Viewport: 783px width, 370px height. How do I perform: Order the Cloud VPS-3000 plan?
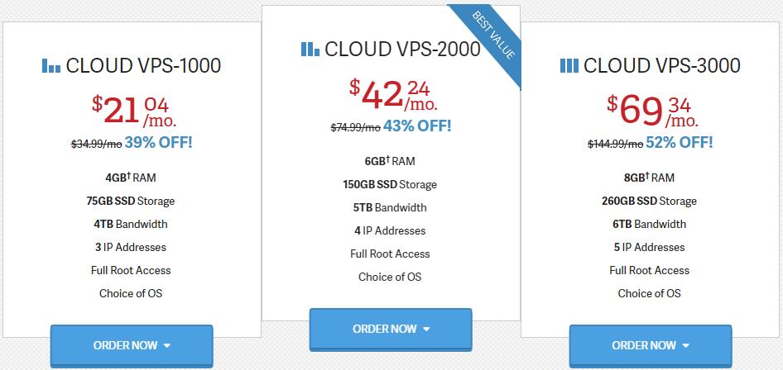(x=651, y=346)
